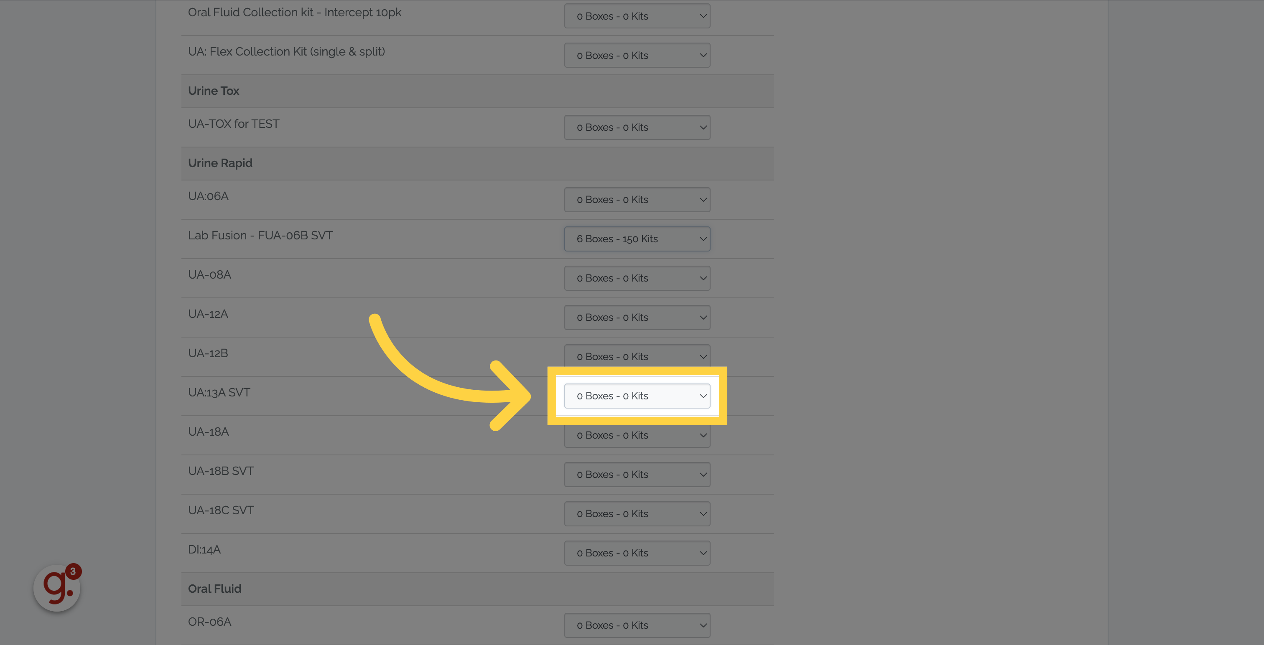The width and height of the screenshot is (1264, 645).
Task: Click the Oral Fluid section header
Action: click(x=477, y=589)
